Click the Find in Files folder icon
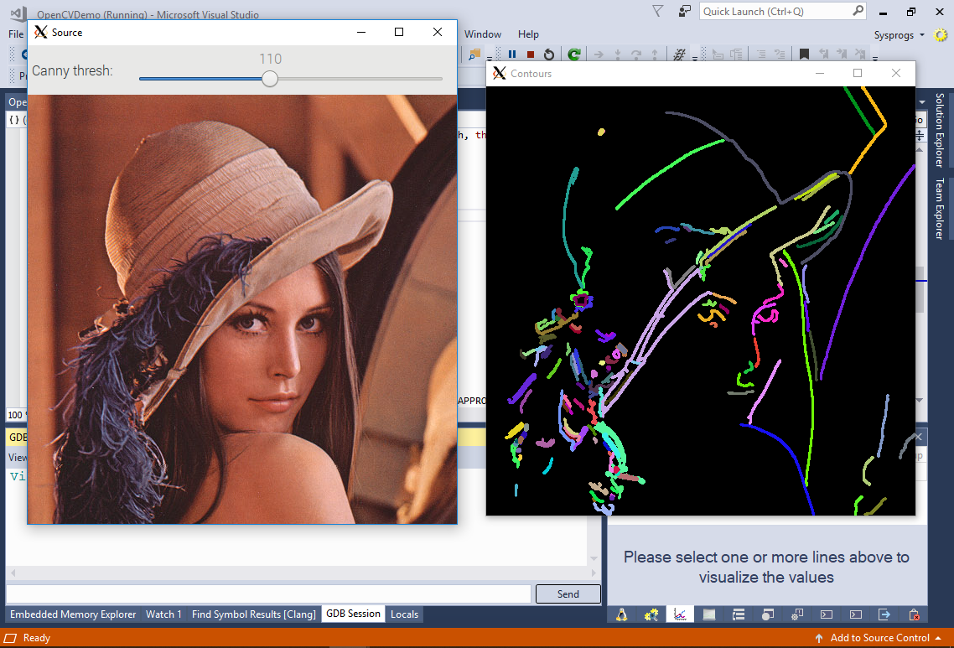This screenshot has width=954, height=648. [474, 54]
